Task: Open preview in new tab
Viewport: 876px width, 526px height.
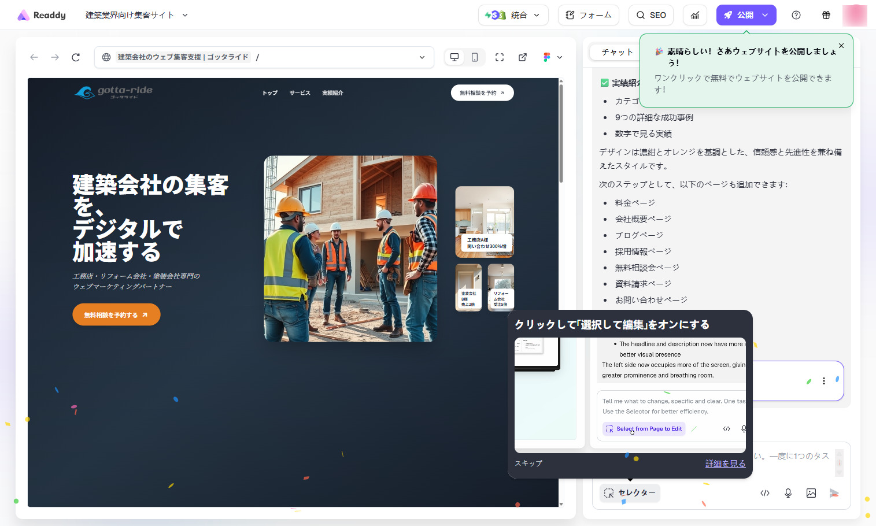Action: [x=523, y=57]
